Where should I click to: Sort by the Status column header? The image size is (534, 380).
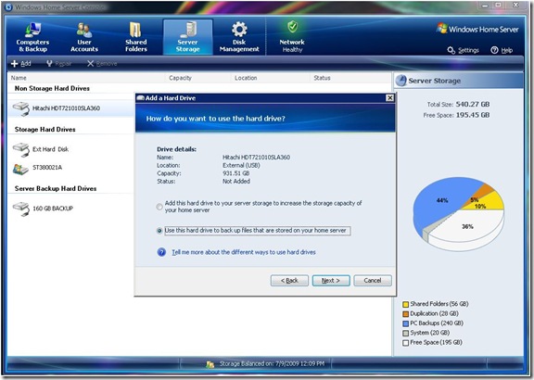click(322, 78)
